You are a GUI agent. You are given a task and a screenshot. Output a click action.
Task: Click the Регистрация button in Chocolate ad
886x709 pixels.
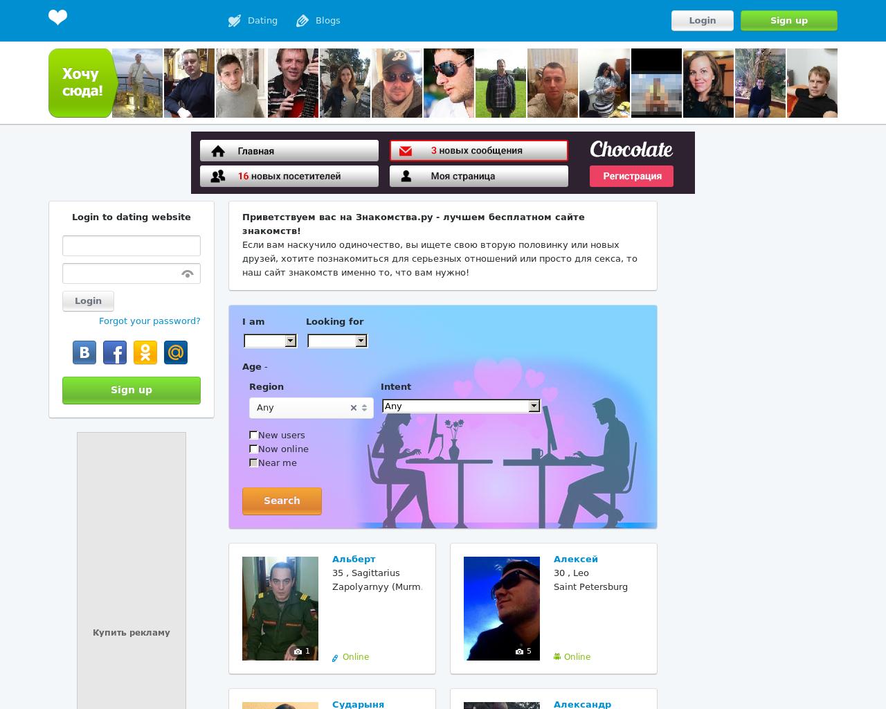(x=632, y=176)
